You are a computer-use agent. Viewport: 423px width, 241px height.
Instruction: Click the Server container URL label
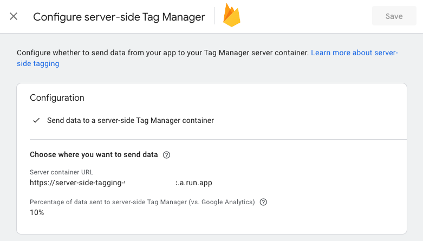tap(61, 172)
